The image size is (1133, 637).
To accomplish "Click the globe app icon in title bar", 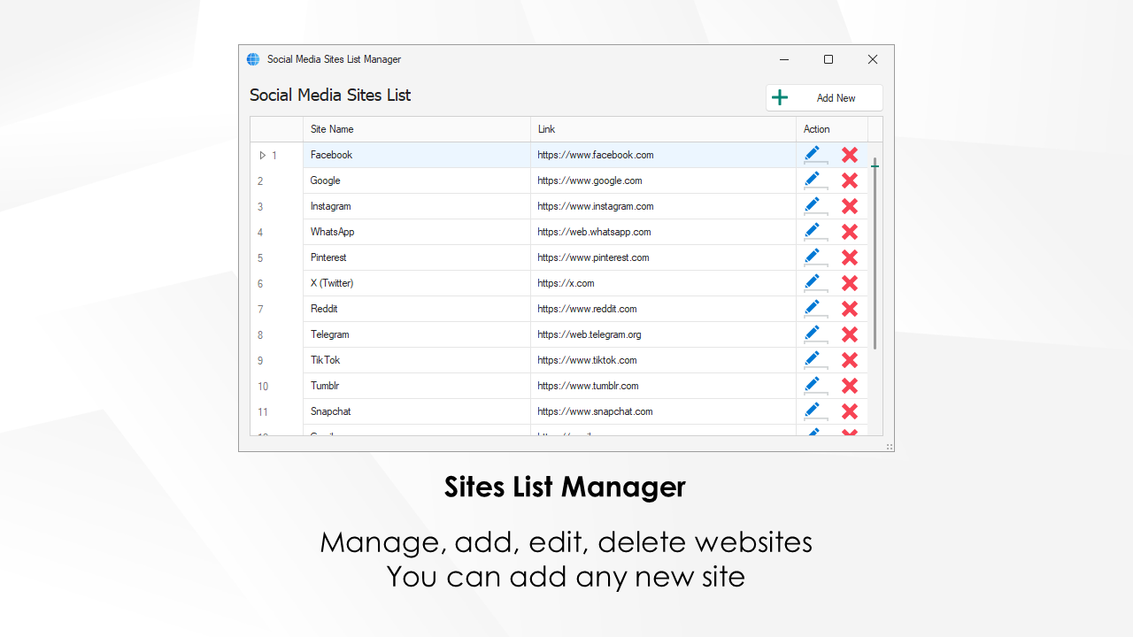I will point(253,59).
